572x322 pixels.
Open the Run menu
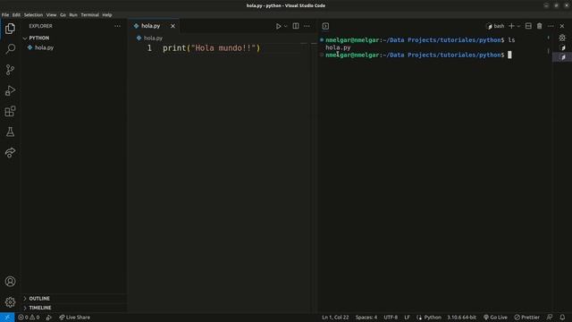[x=73, y=15]
